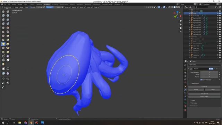222x125 pixels.
Task: Select the Annotate tool
Action: [x=3, y=88]
